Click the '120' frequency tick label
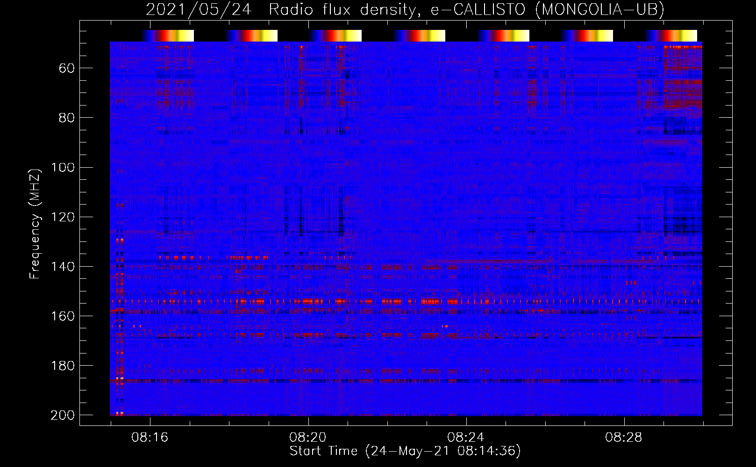Image resolution: width=756 pixels, height=467 pixels. point(63,217)
